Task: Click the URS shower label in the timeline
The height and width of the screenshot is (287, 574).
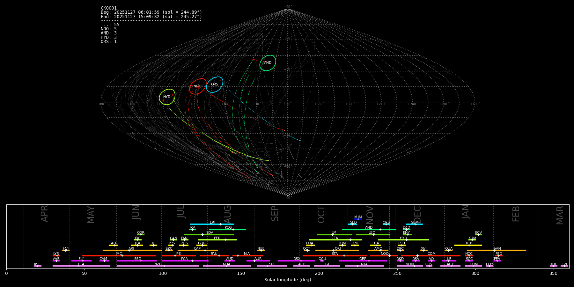Action: tap(428, 264)
